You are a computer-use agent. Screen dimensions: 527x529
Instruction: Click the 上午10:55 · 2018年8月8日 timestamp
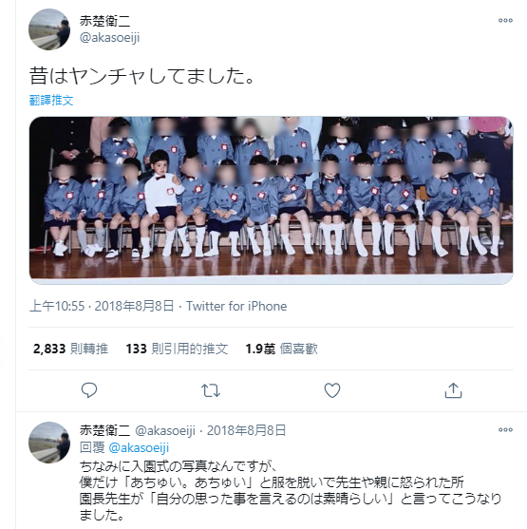[x=102, y=307]
